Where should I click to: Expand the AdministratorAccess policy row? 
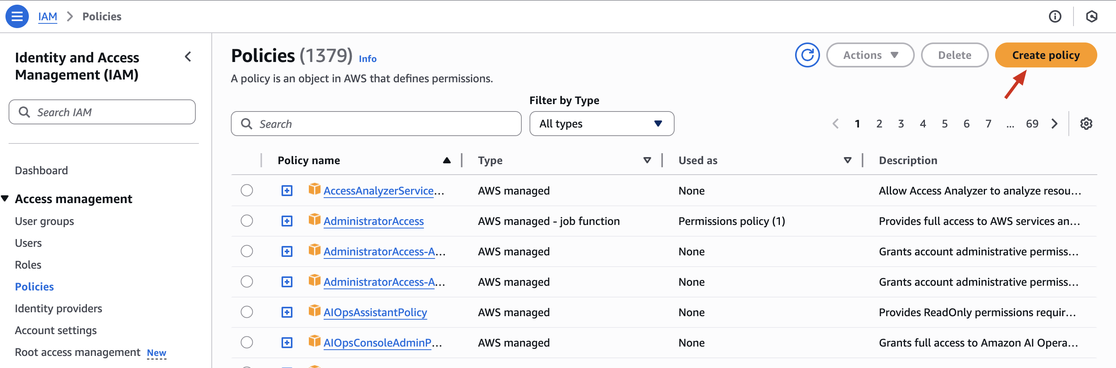click(287, 221)
